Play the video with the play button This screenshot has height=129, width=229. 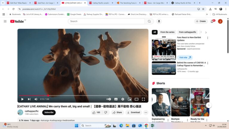[x=22, y=99]
